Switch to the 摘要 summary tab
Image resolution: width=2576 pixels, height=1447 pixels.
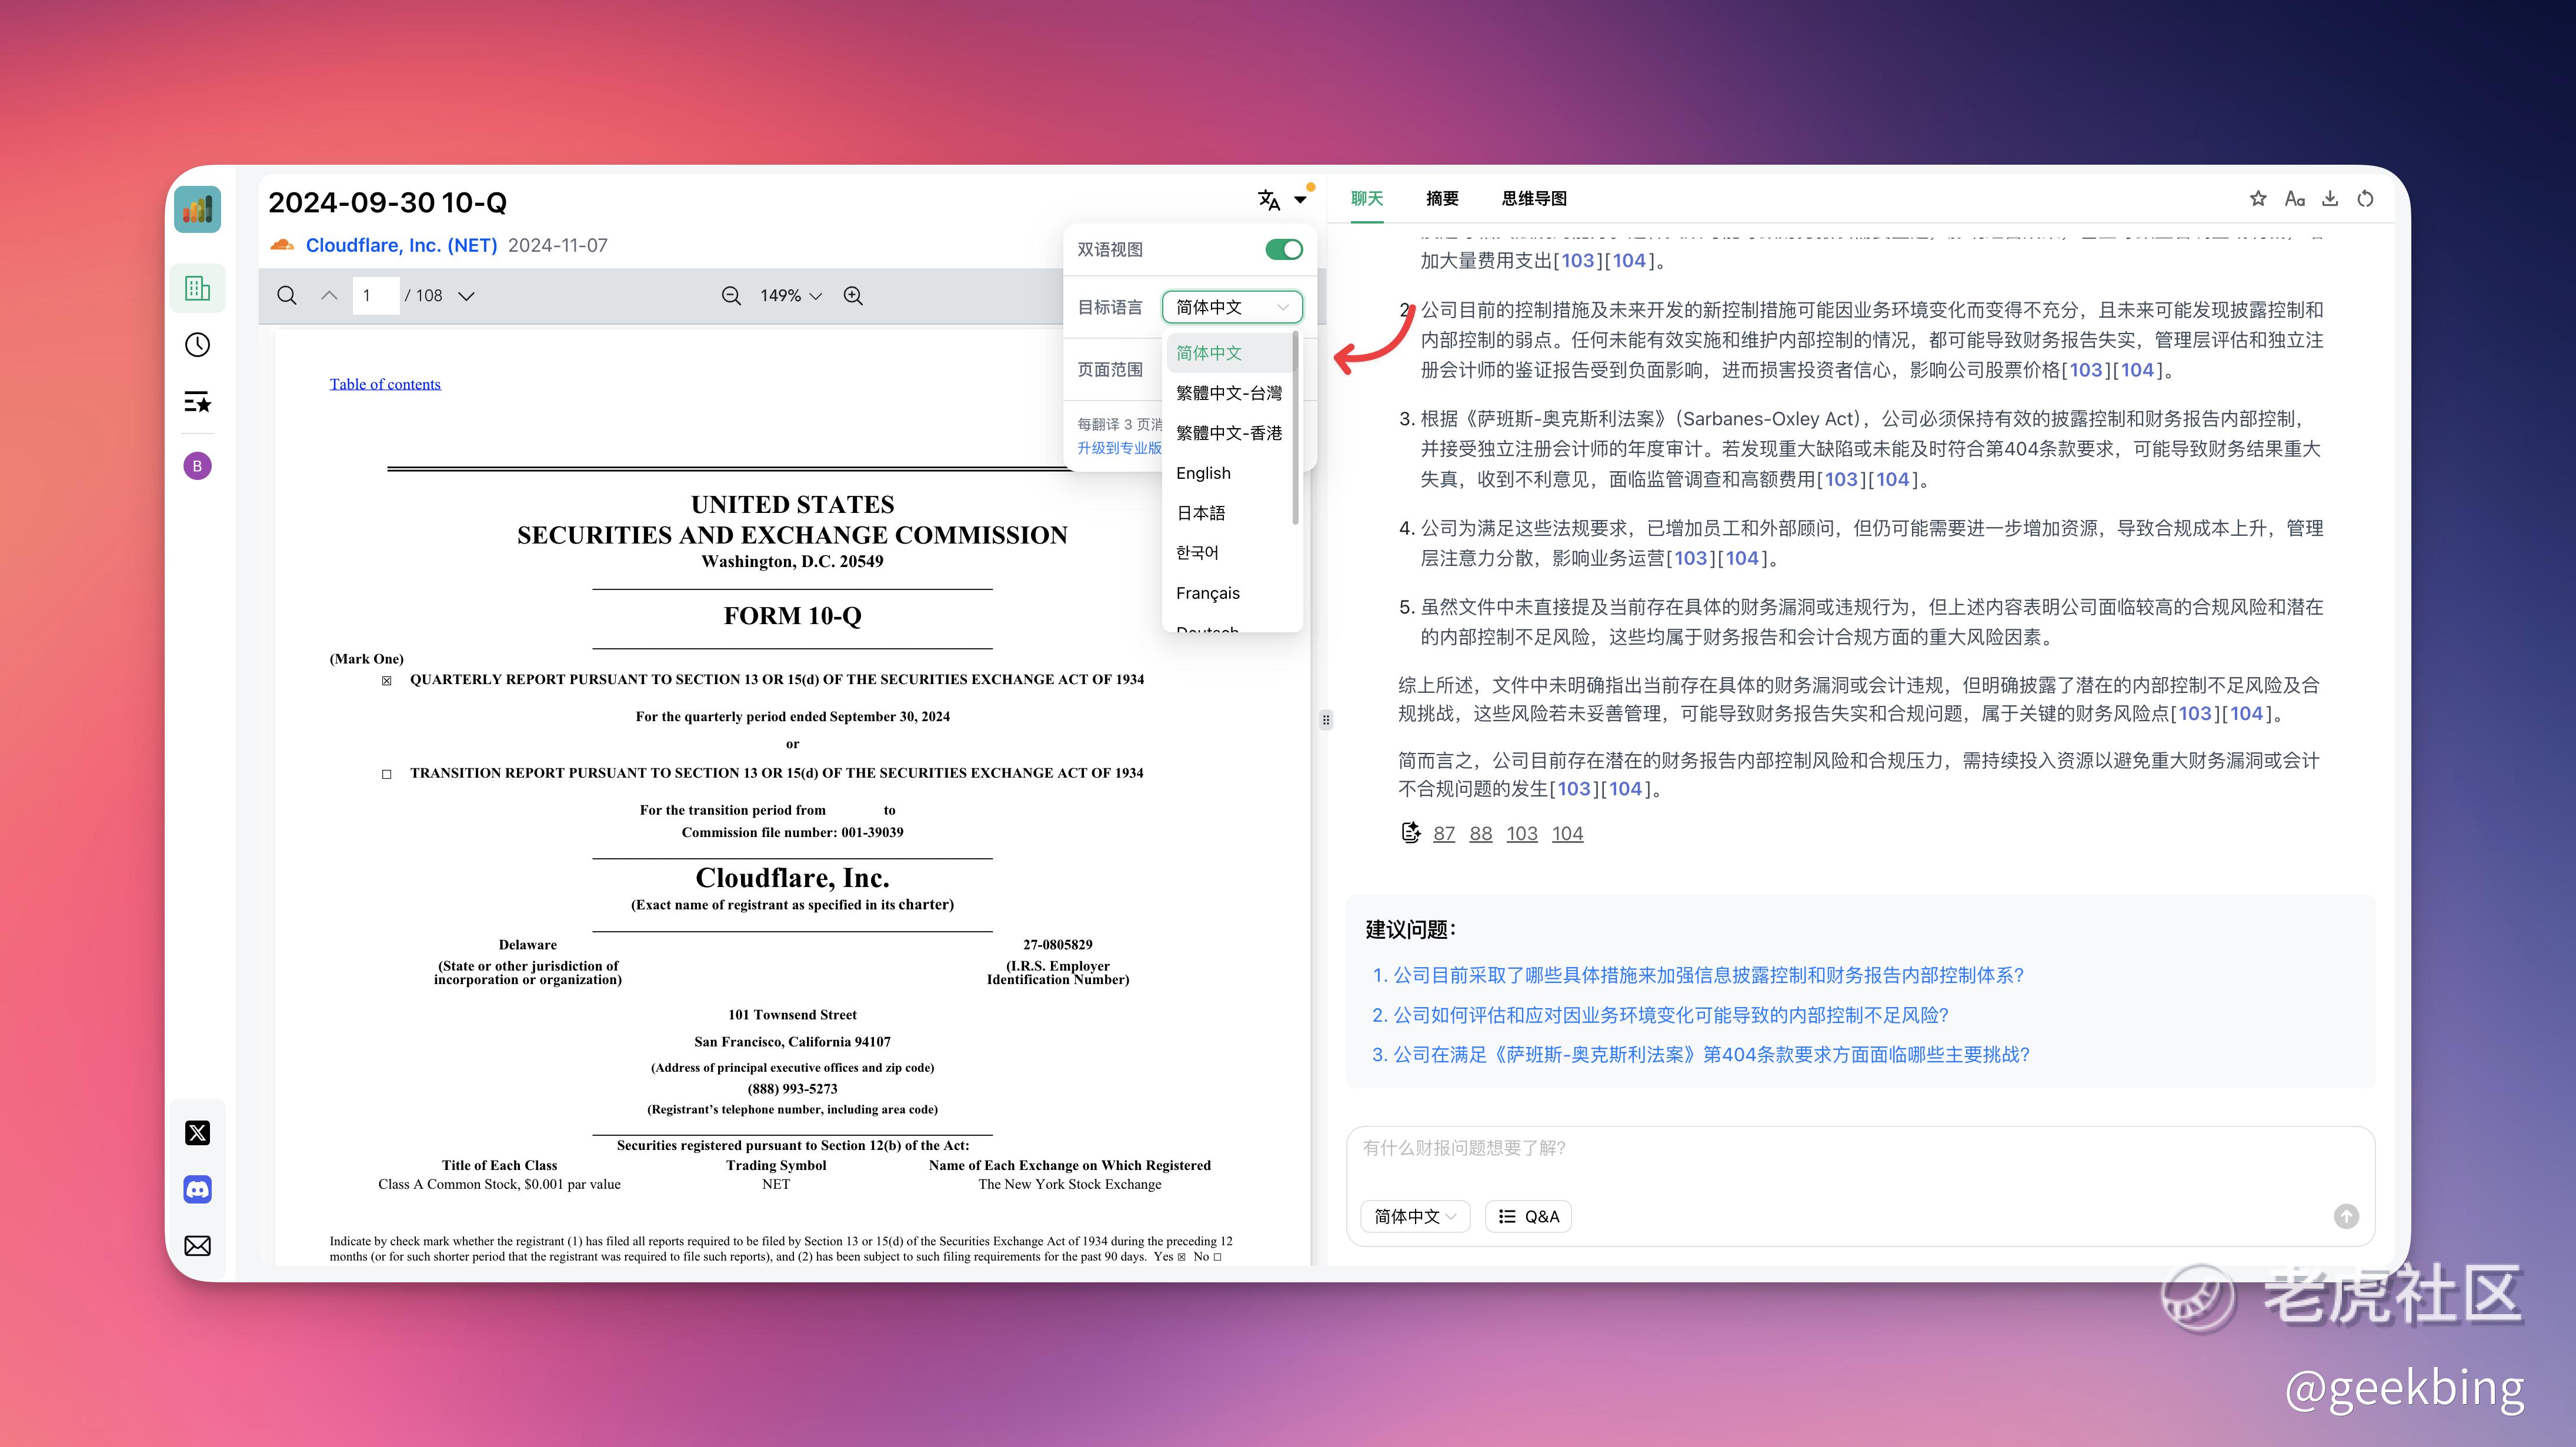[x=1442, y=199]
